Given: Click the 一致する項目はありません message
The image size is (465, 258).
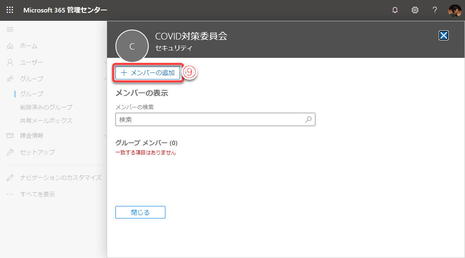Looking at the screenshot, I should pos(145,153).
